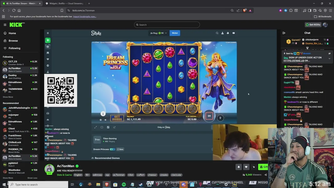Expand Recommended list with Show More

point(8,178)
